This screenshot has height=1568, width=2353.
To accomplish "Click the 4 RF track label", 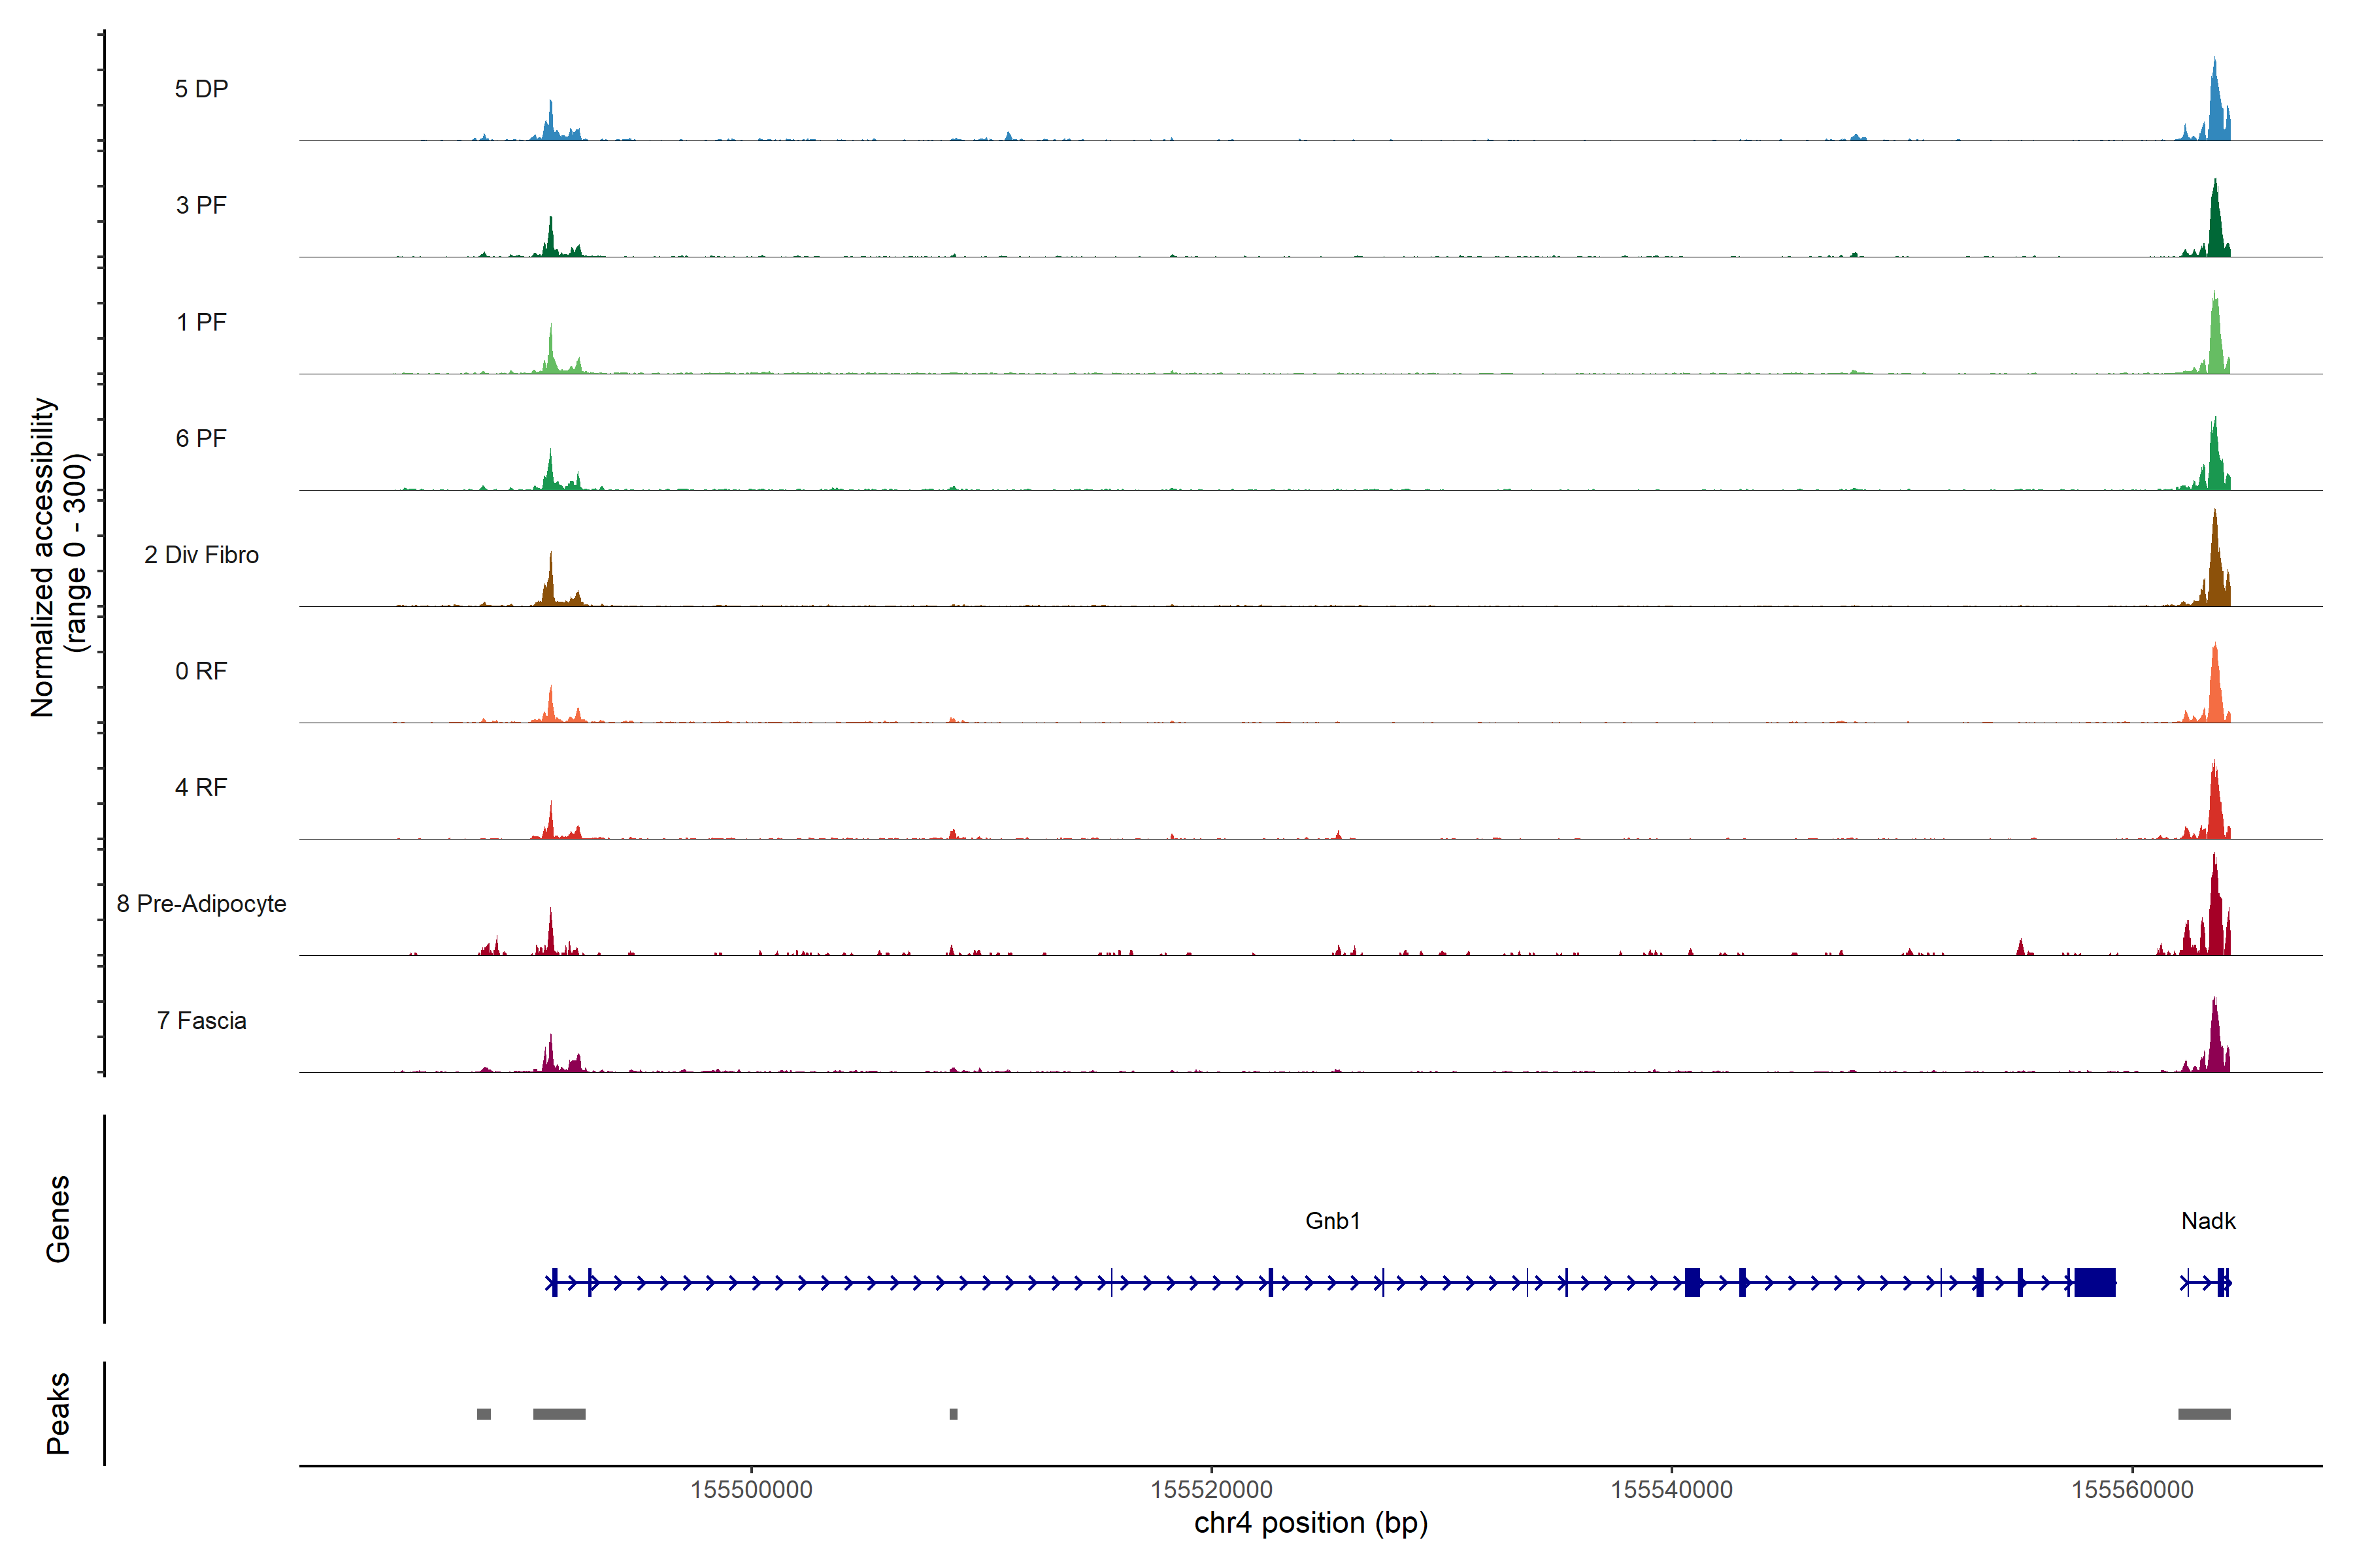I will coord(201,787).
